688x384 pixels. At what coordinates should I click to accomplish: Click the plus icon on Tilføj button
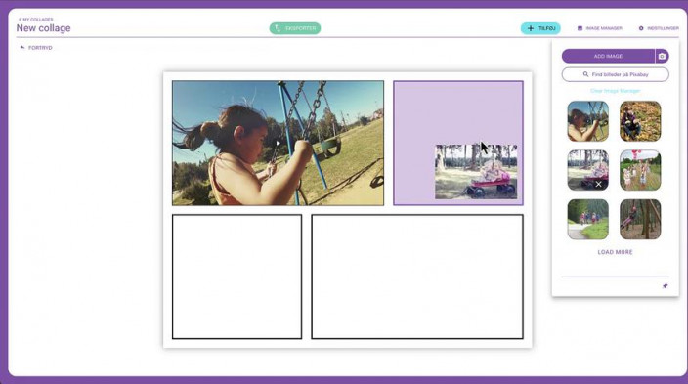tap(531, 28)
